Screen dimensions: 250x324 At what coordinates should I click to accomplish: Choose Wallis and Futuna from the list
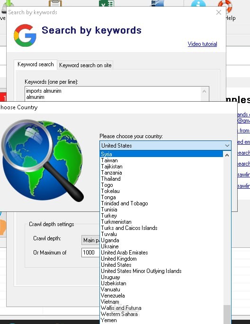[x=161, y=308]
